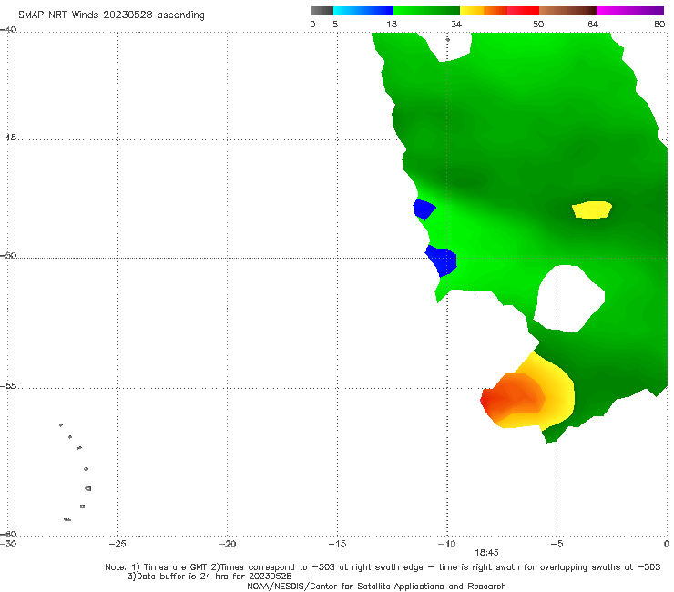The image size is (674, 592).
Task: Click the 'Times are GMT' note line
Action: pos(383,567)
